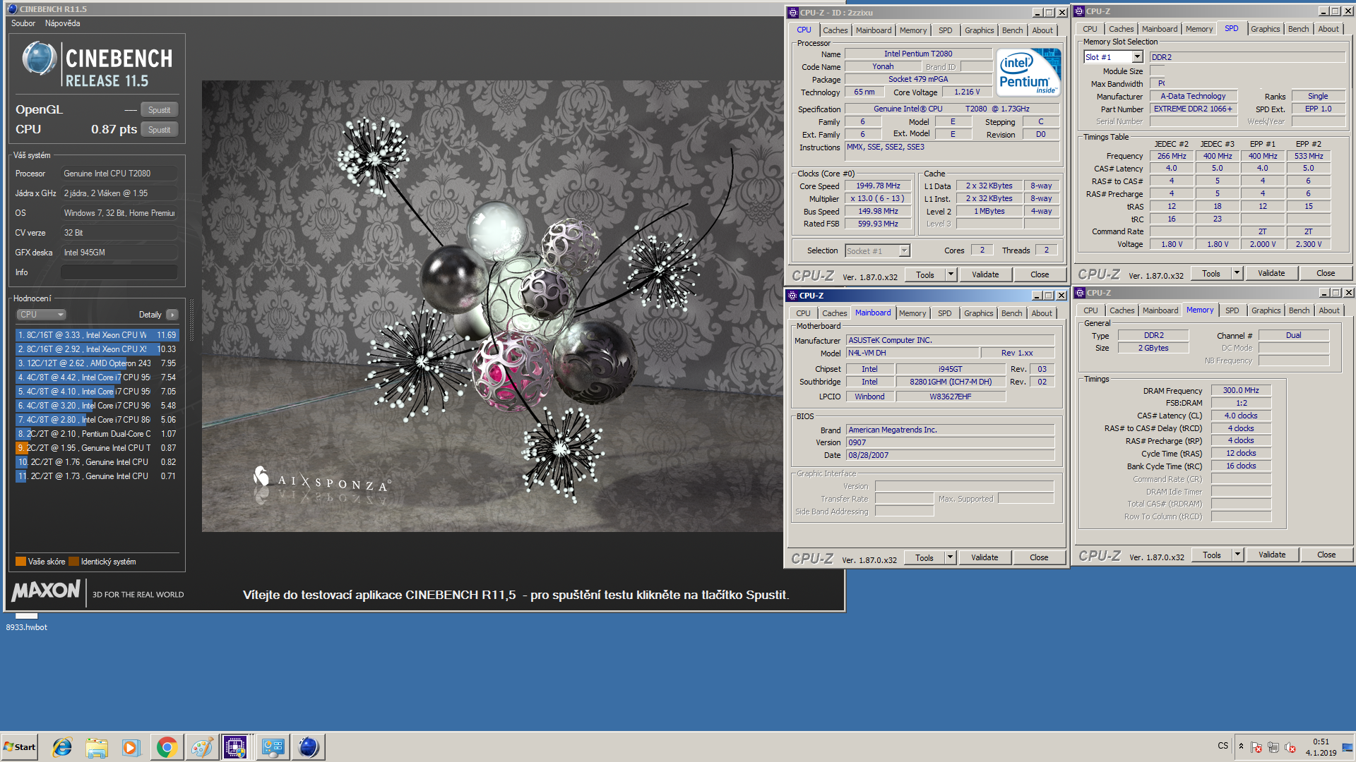The image size is (1356, 762).
Task: Open Internet Explorer from the taskbar
Action: click(x=62, y=747)
